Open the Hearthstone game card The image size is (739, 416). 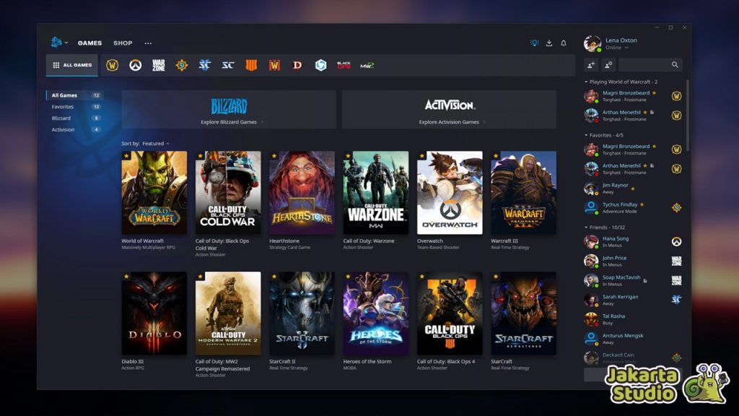[302, 192]
